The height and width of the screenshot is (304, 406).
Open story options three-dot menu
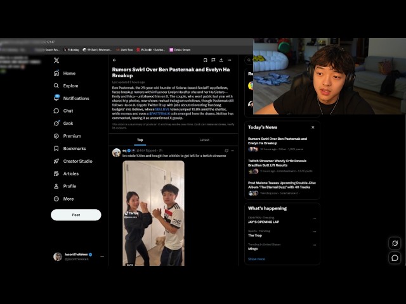(x=230, y=60)
